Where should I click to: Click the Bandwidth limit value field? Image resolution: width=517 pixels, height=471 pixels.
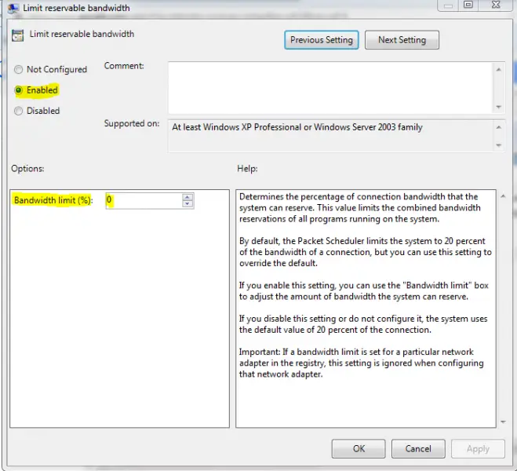[x=144, y=200]
